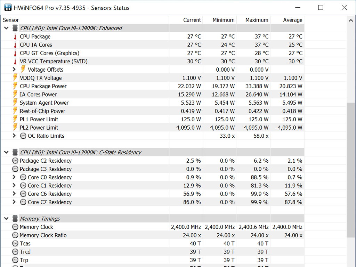Click the CPU Package Power lightning icon

pyautogui.click(x=15, y=86)
